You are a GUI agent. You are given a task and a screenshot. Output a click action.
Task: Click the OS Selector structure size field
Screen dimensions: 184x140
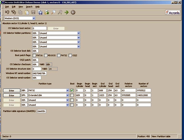pyautogui.click(x=37, y=69)
